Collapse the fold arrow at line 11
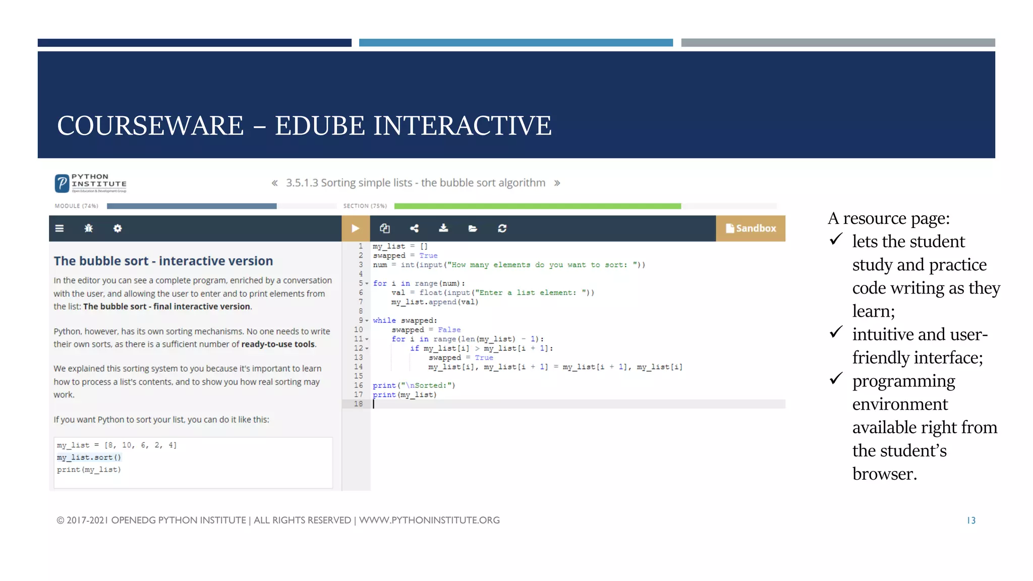This screenshot has height=581, width=1033. [367, 339]
